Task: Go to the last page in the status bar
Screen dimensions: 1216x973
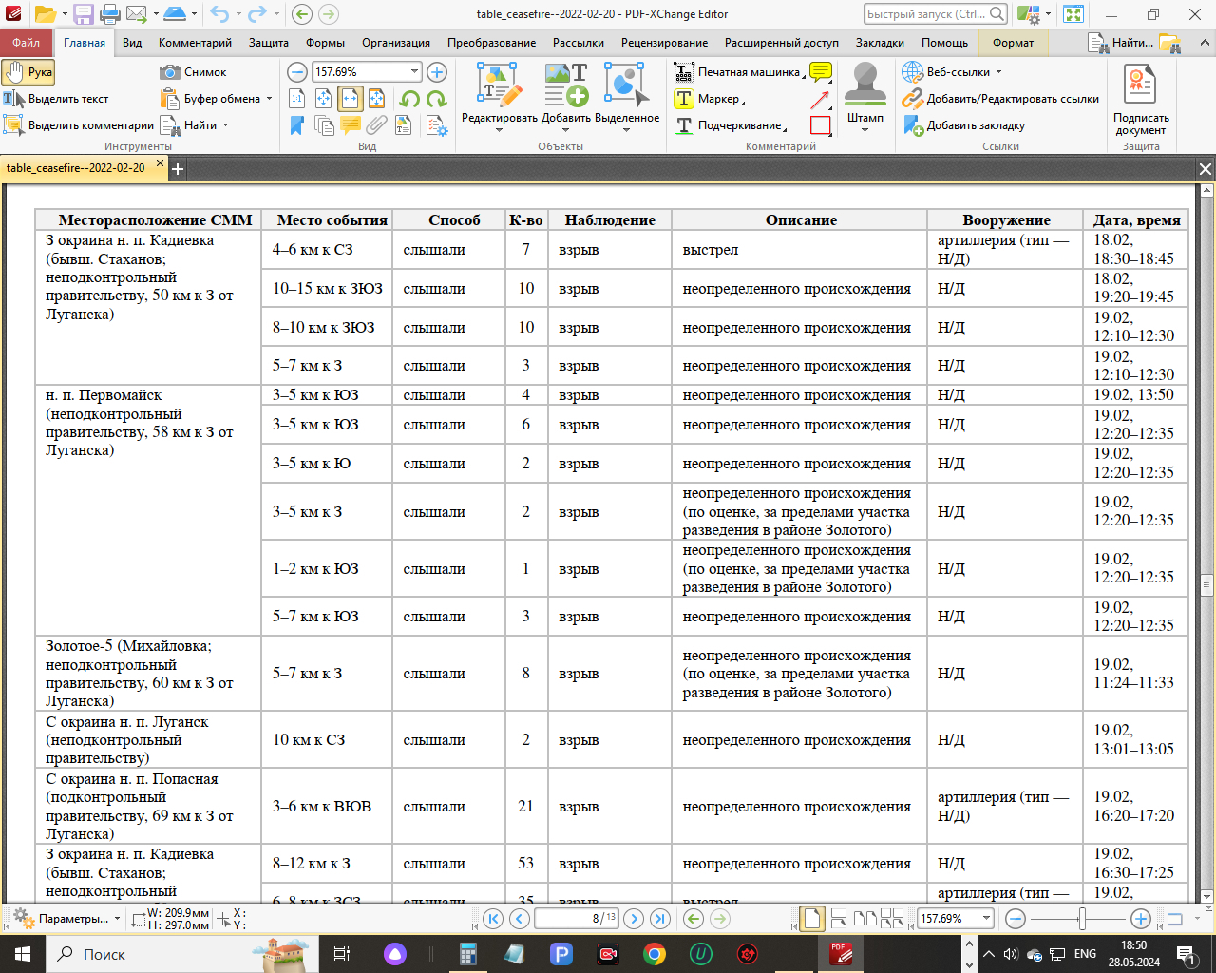Action: tap(659, 918)
